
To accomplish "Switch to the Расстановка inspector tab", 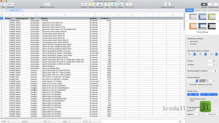I will 214,10.
